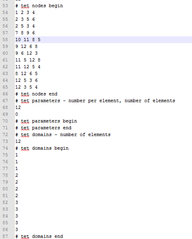192x239 pixels.
Task: Click line number 66 in gutter
Action: coord(5,94)
